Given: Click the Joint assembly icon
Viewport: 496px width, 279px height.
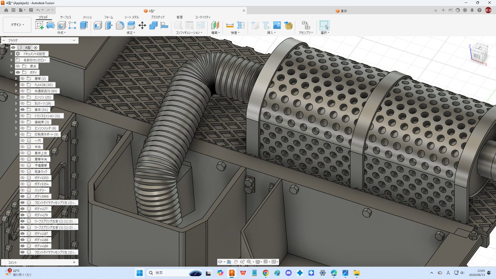Looking at the screenshot, I should tap(305, 25).
